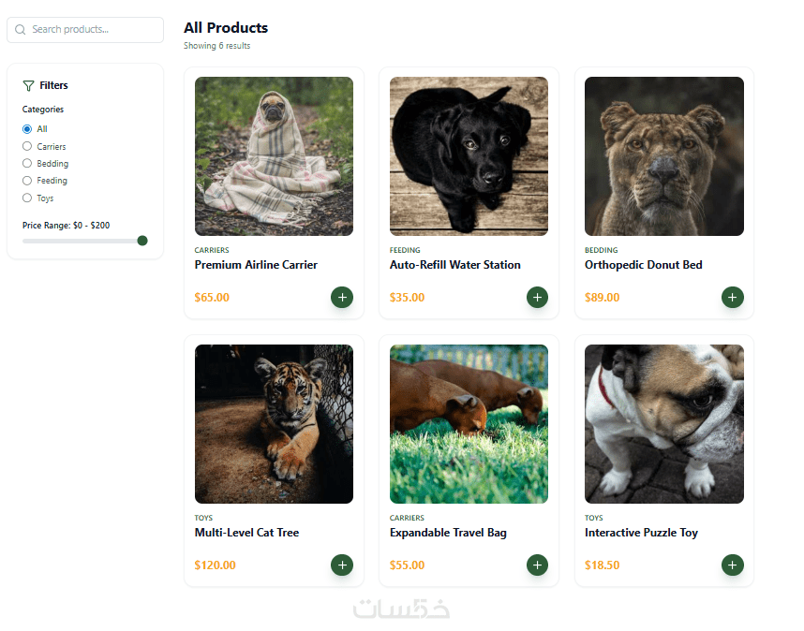Open the Premium Airline Carrier product title
Screen dimensions: 804x631
click(256, 265)
